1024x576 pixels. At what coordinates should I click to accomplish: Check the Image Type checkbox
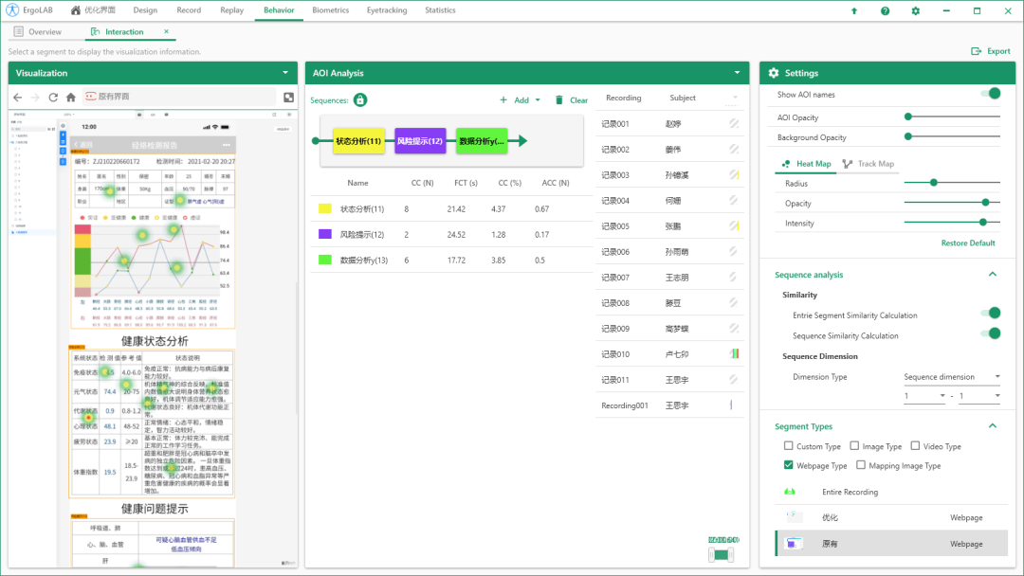coord(854,445)
